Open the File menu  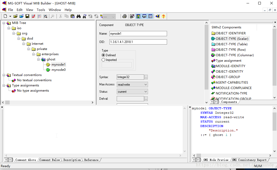point(11,10)
